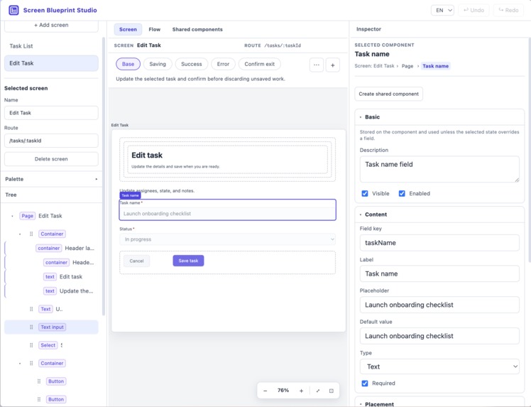Click the Add screen button
This screenshot has width=531, height=407.
51,26
